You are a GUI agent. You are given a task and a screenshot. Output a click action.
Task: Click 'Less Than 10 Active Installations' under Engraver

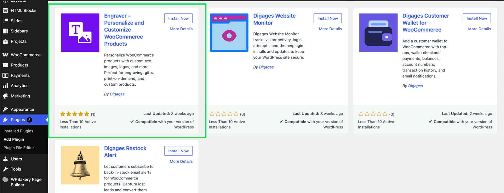tap(78, 124)
